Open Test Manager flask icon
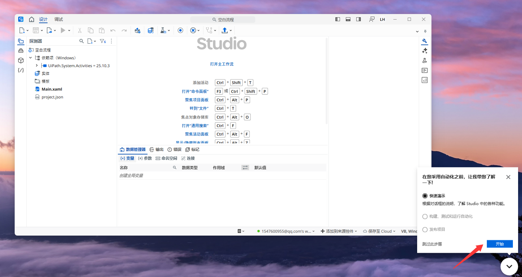 pyautogui.click(x=163, y=30)
